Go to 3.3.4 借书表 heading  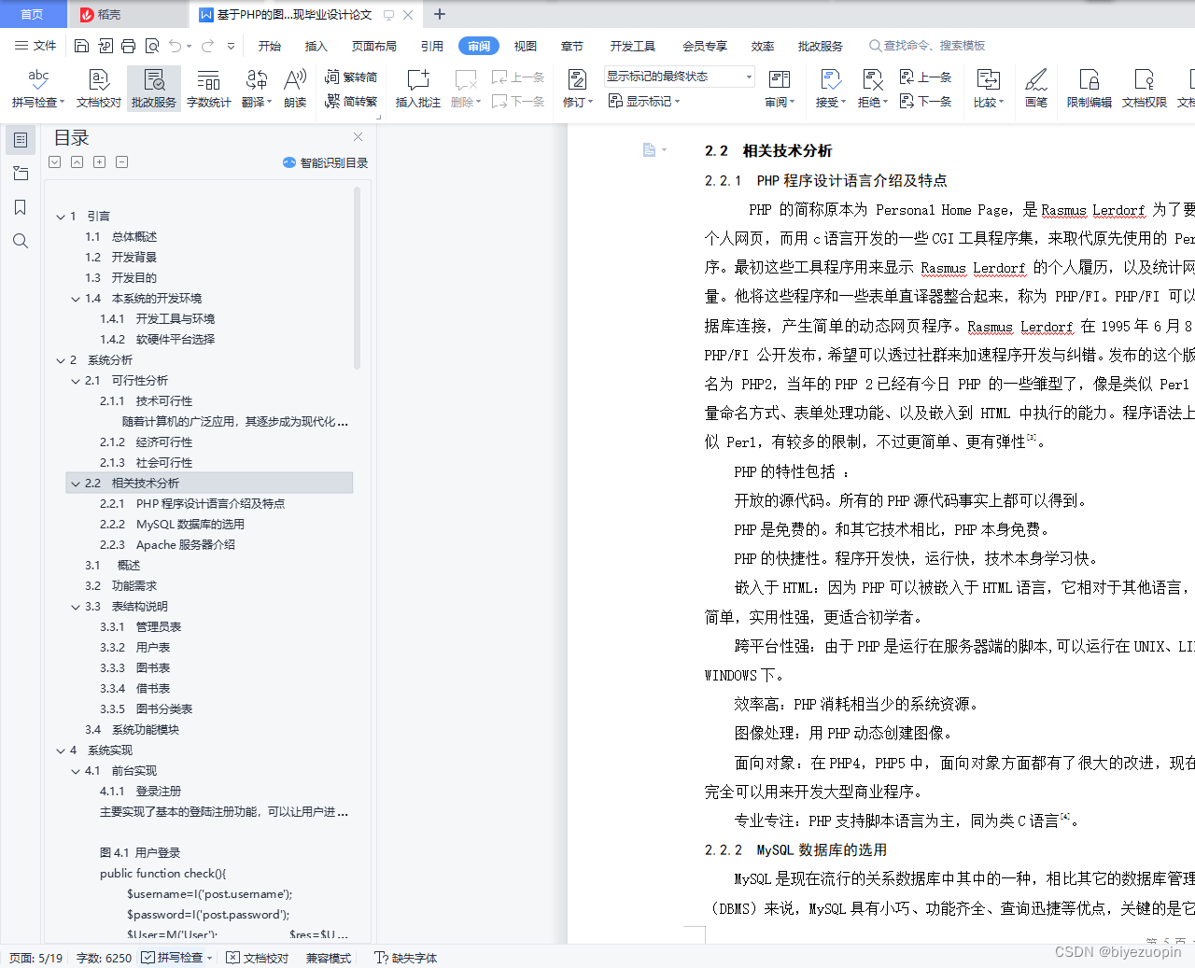click(135, 689)
